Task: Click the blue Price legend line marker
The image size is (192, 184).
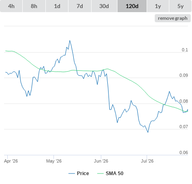Action: tap(72, 173)
